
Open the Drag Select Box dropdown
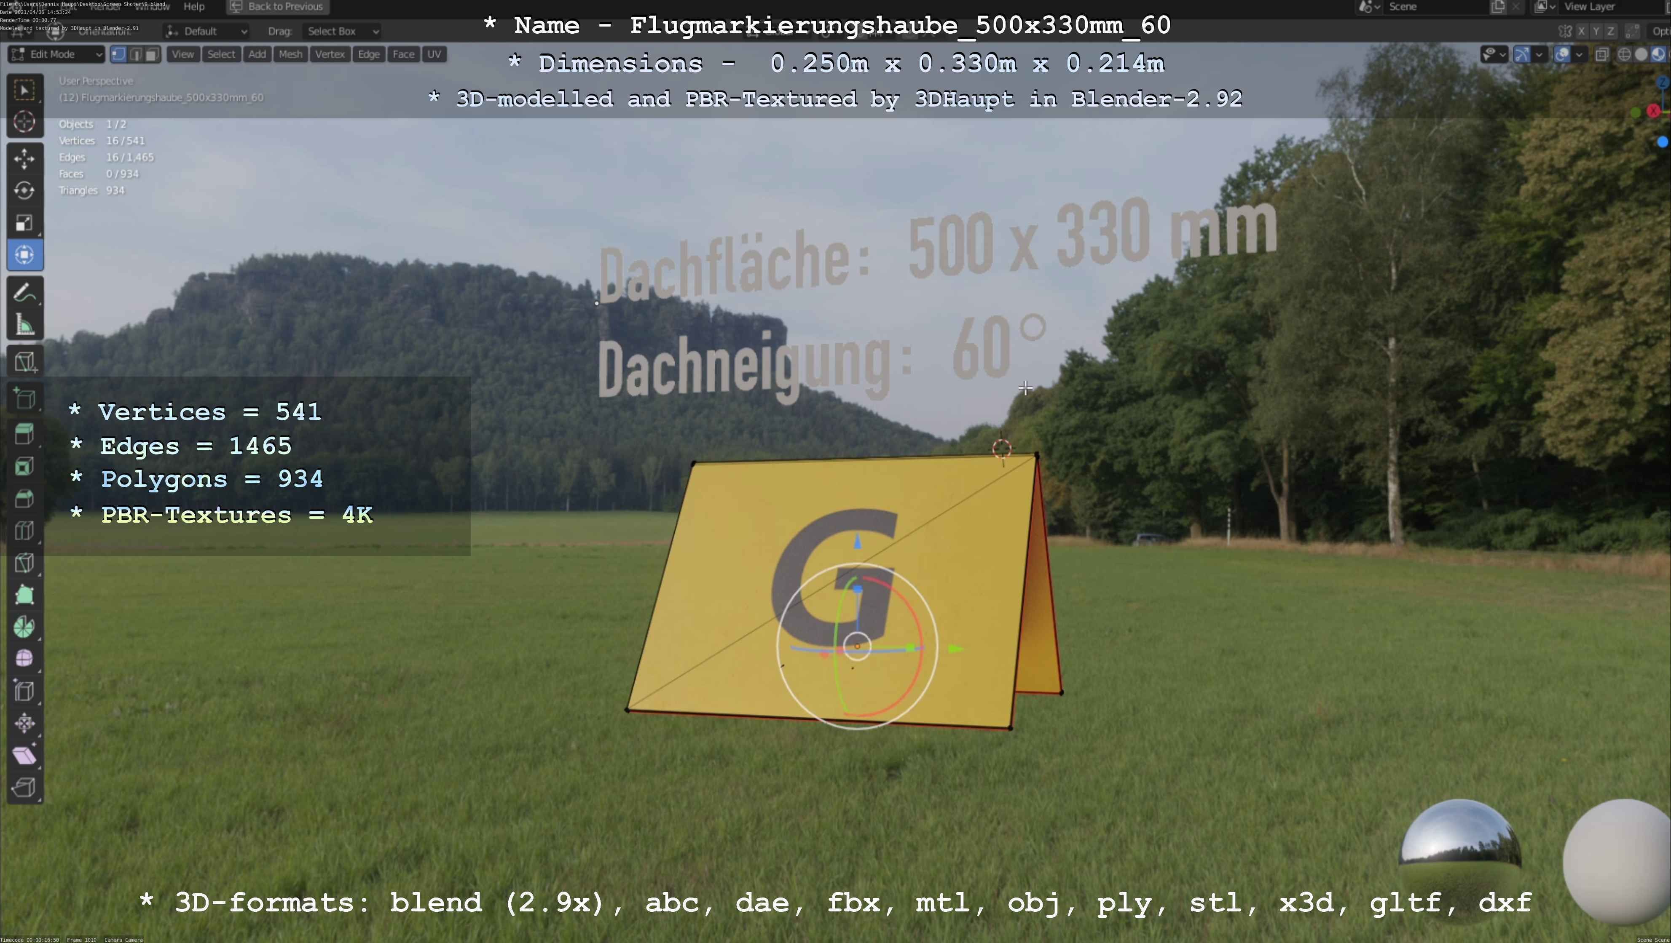342,31
